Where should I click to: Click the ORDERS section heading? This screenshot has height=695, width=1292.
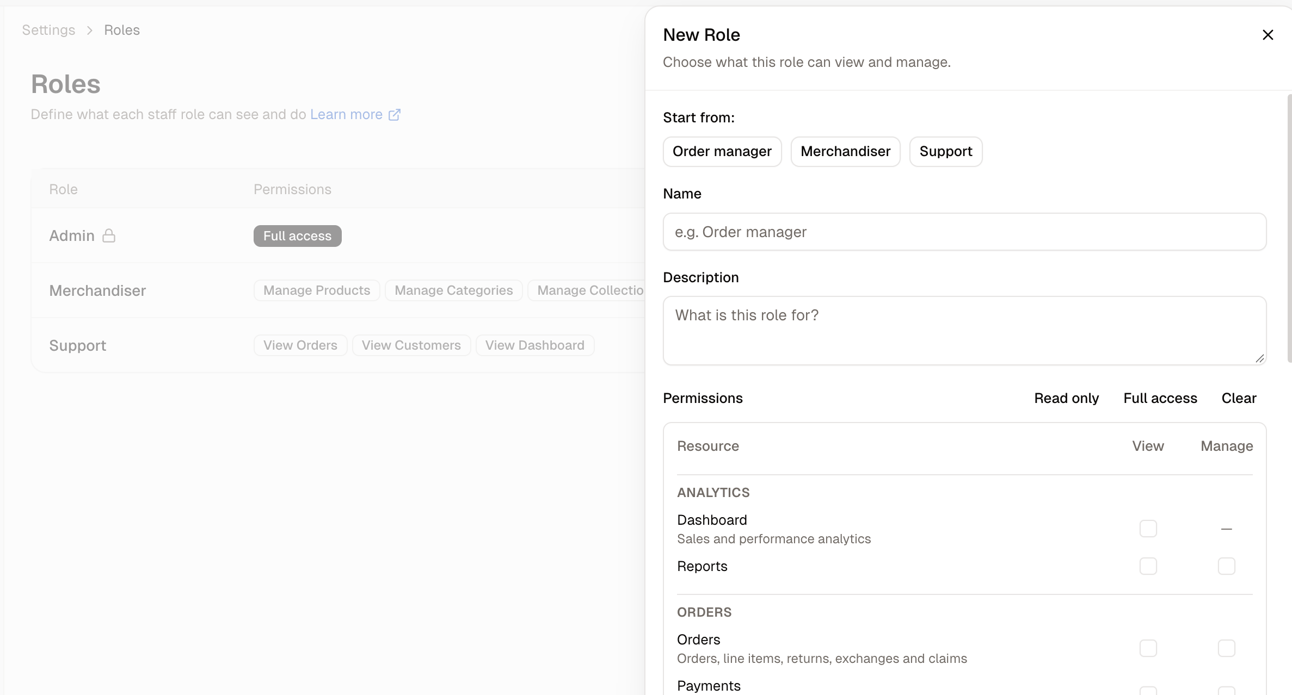pos(704,612)
